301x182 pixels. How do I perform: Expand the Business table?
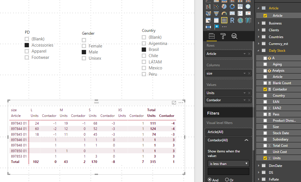[259, 23]
